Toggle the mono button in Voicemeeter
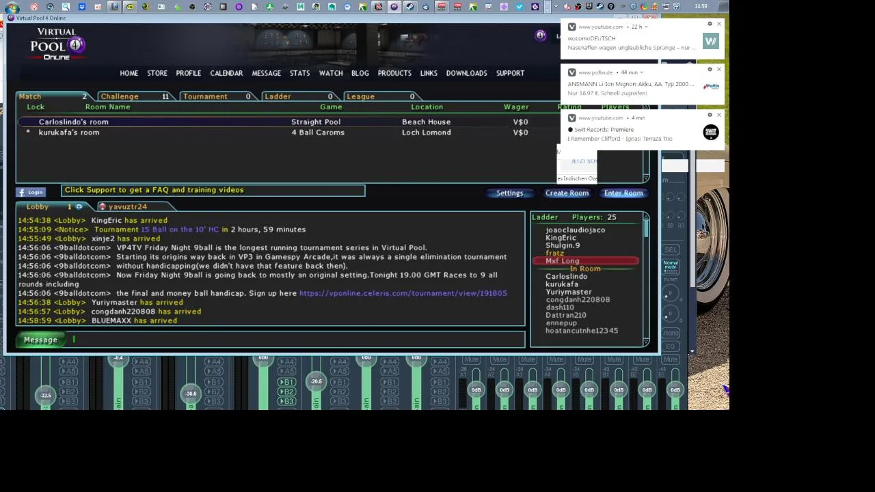 (671, 333)
